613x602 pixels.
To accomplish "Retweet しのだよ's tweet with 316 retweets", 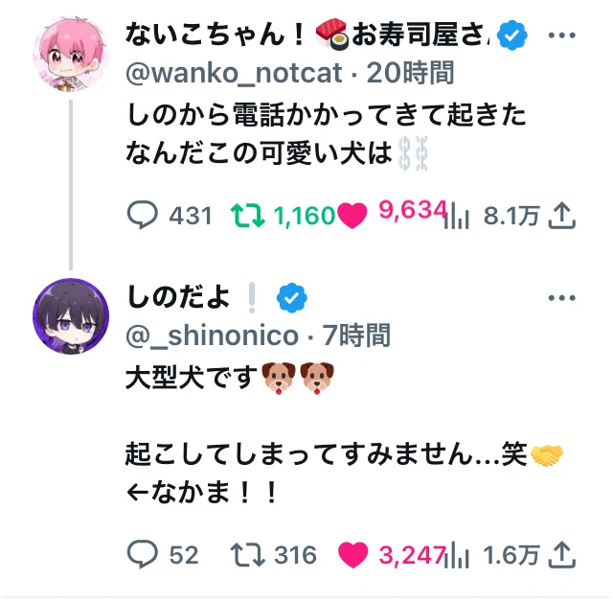I will (x=248, y=554).
